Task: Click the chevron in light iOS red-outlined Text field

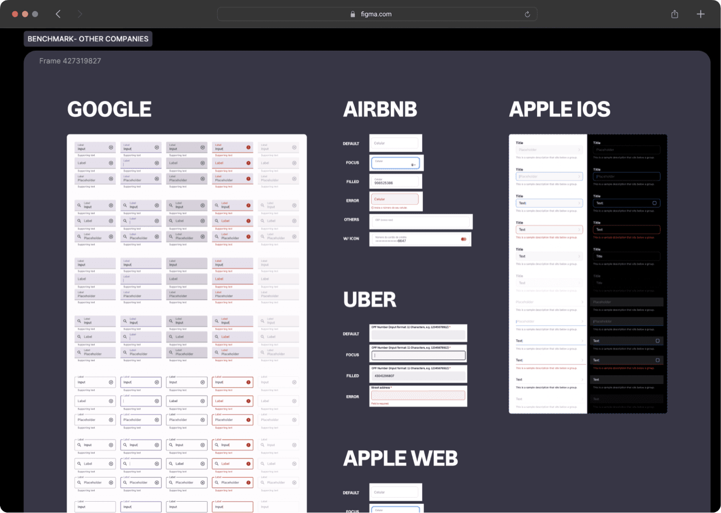Action: [x=579, y=230]
